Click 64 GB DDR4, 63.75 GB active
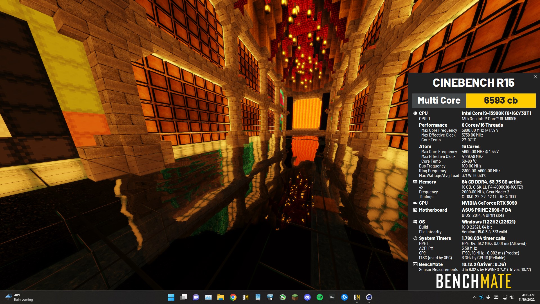 pyautogui.click(x=492, y=182)
